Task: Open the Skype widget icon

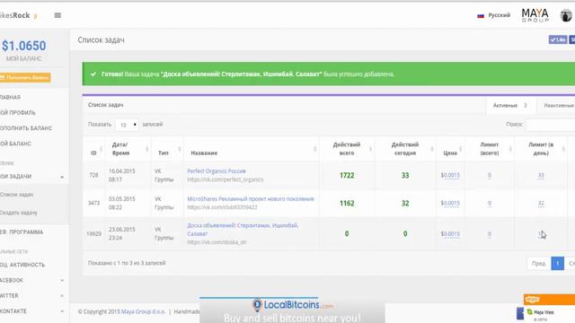Action: pos(533,299)
